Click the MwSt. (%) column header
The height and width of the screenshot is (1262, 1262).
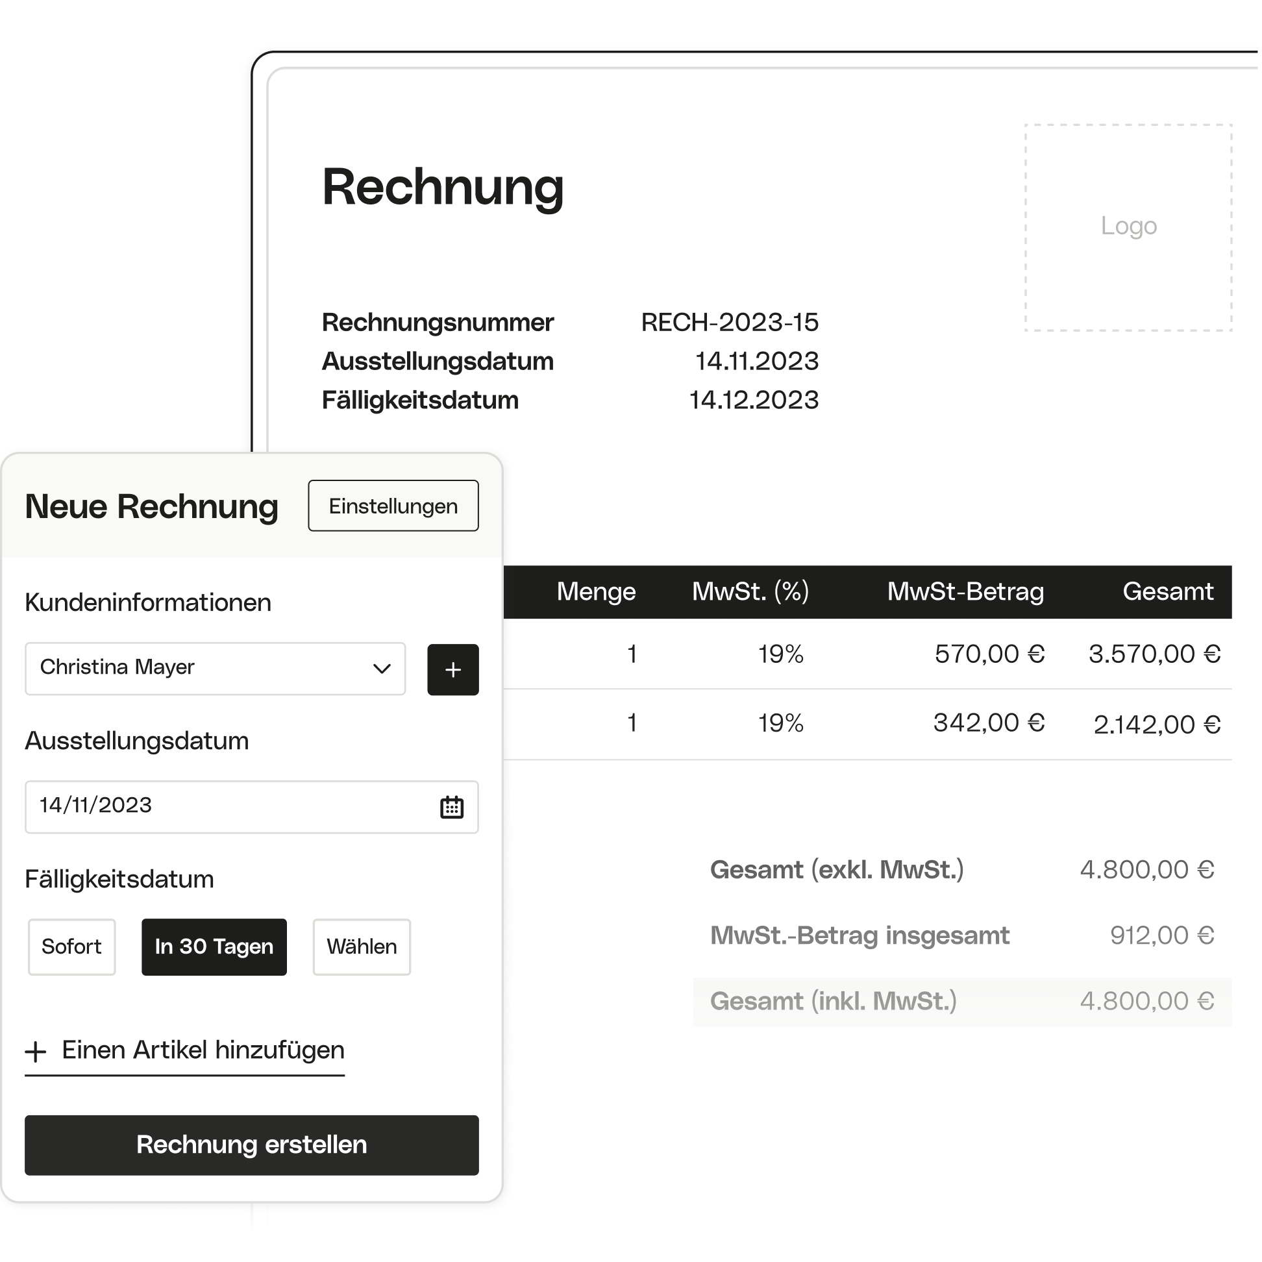click(x=750, y=591)
